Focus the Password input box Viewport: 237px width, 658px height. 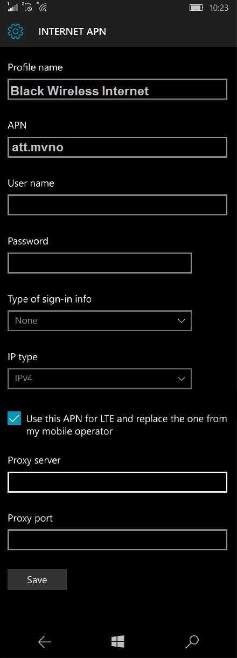pos(100,263)
